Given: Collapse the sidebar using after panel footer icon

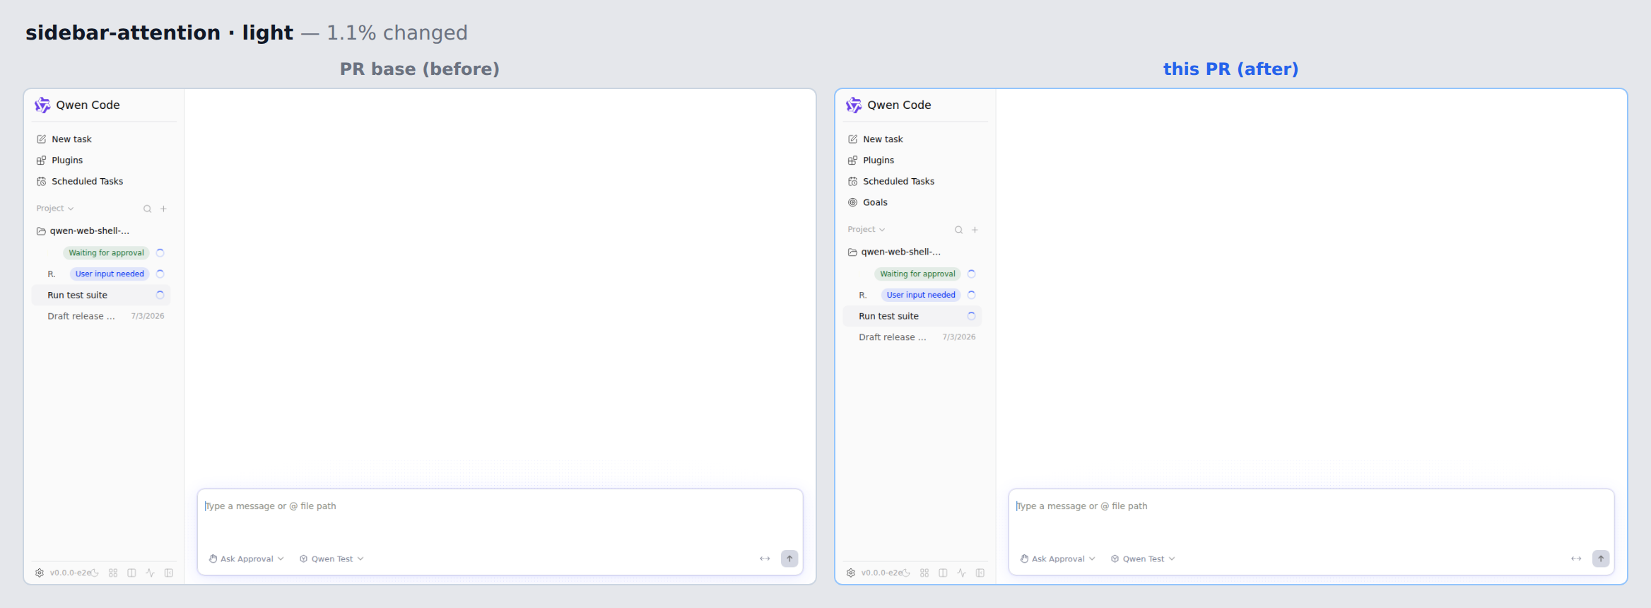Looking at the screenshot, I should tap(980, 573).
